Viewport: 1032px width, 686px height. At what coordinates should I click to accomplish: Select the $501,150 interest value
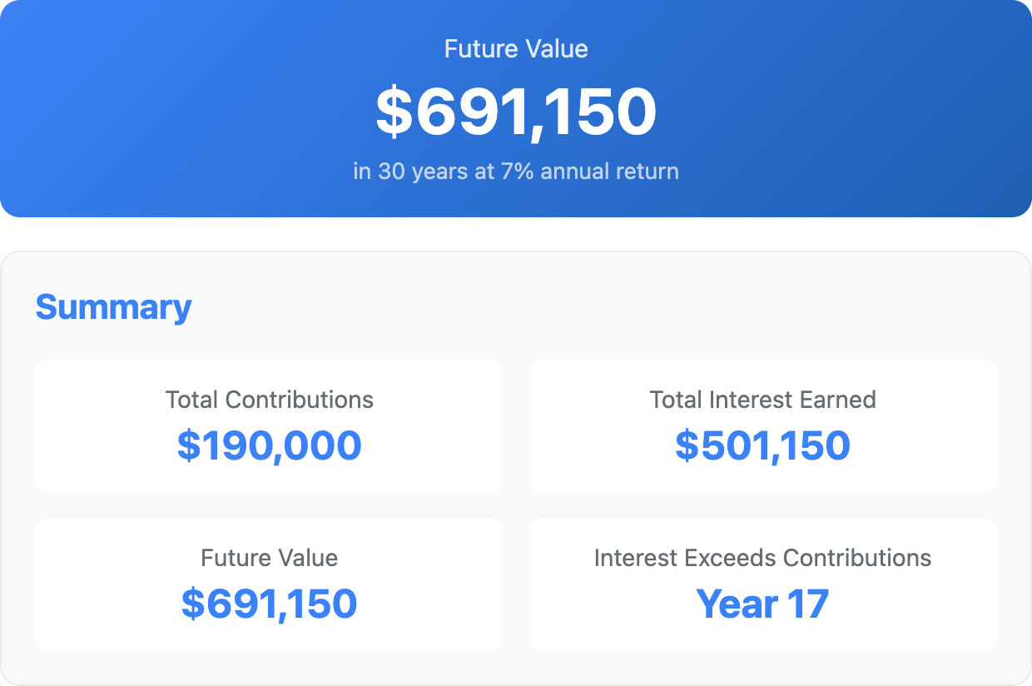[762, 446]
